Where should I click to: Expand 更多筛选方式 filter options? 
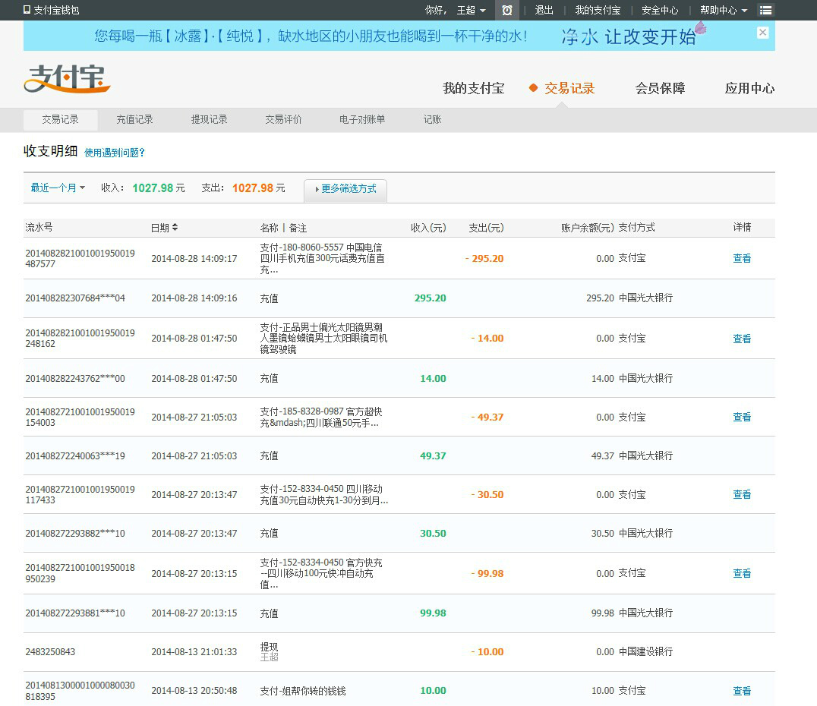(x=345, y=189)
